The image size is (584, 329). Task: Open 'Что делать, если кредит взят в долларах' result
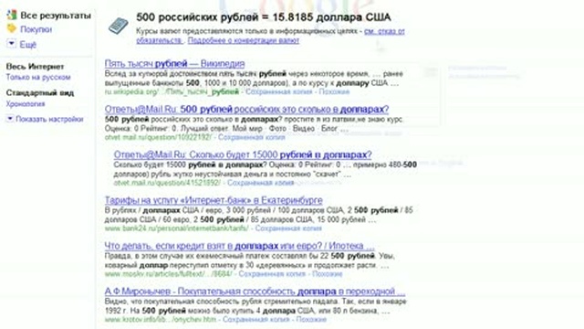pyautogui.click(x=239, y=246)
